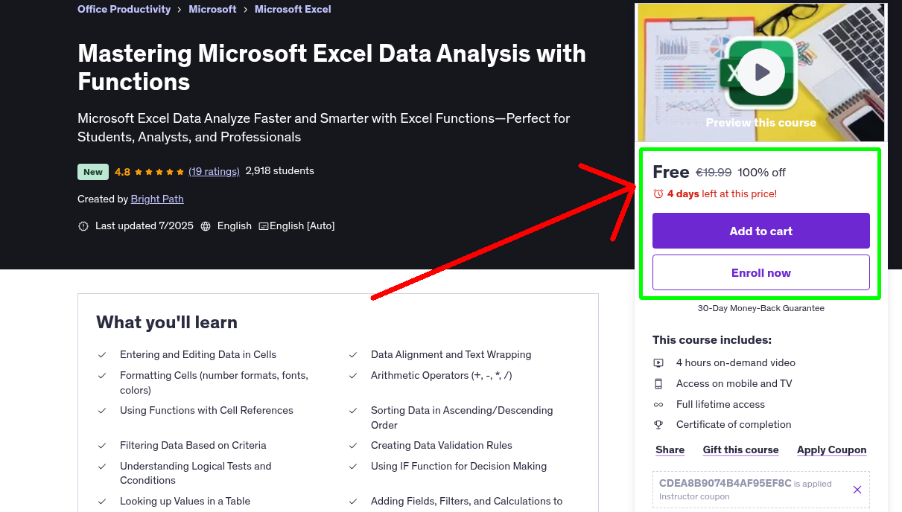Remove applied coupon with X icon
The height and width of the screenshot is (512, 902).
[857, 490]
